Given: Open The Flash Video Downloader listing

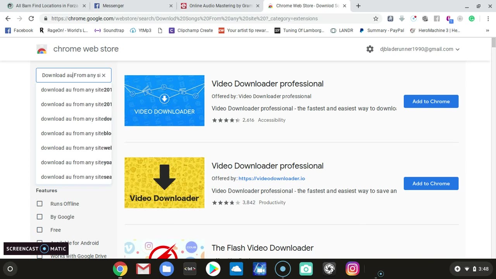Looking at the screenshot, I should coord(262,248).
